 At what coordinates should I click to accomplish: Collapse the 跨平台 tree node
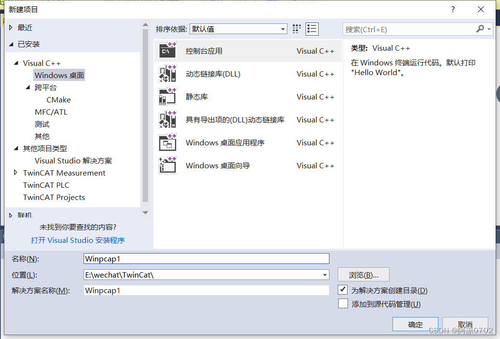pos(28,87)
